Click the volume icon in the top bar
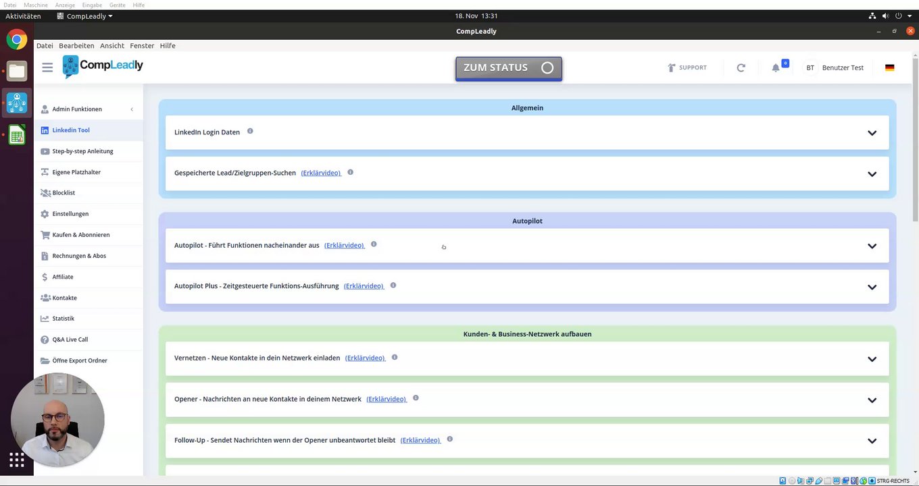919x486 pixels. click(x=885, y=16)
